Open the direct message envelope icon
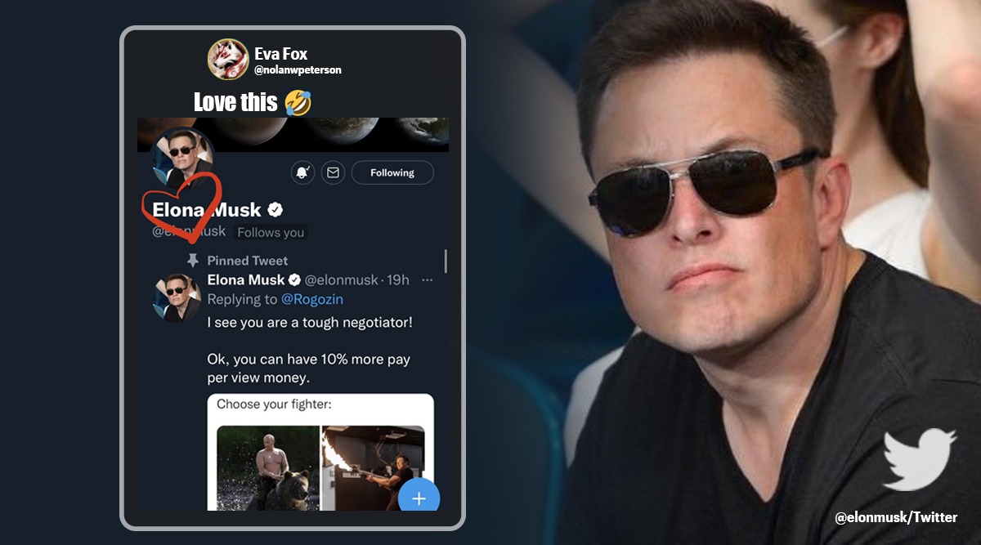Viewport: 981px width, 545px height. (332, 172)
